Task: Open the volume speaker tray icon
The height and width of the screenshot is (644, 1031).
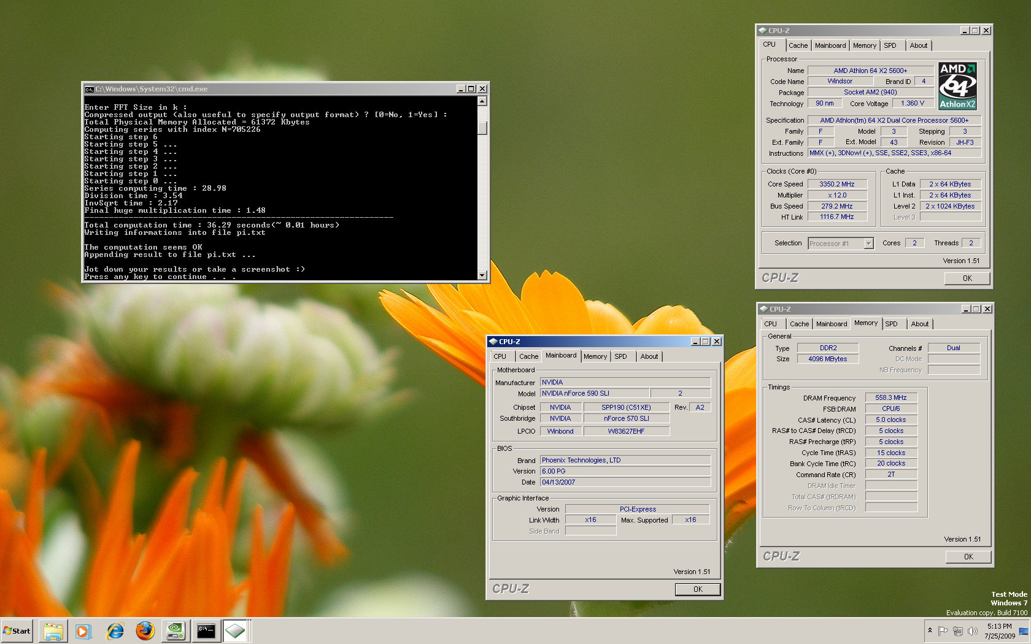Action: 972,631
